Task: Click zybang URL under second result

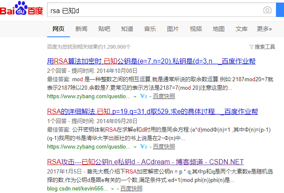Action: [89, 147]
